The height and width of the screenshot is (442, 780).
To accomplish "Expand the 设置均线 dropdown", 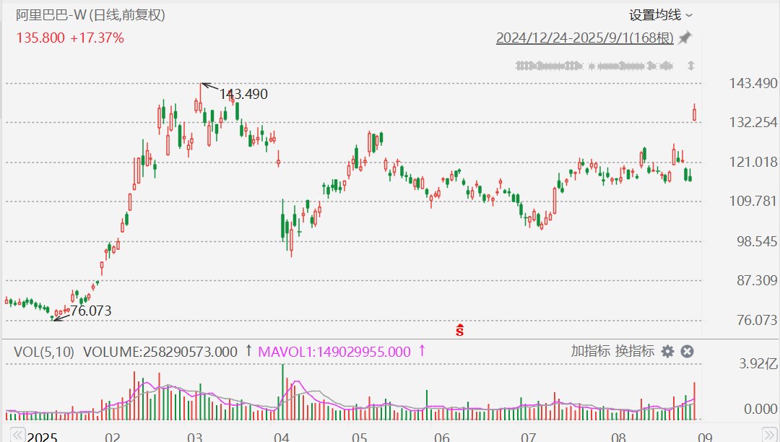I will [x=661, y=15].
